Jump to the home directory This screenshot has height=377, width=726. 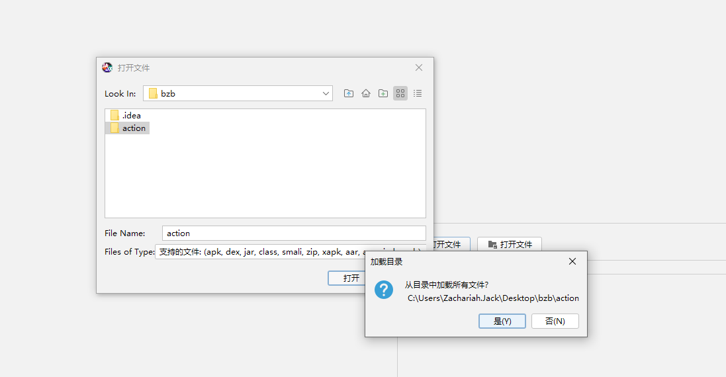pos(366,93)
